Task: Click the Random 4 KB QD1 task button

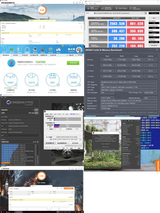Action: (x=98, y=38)
